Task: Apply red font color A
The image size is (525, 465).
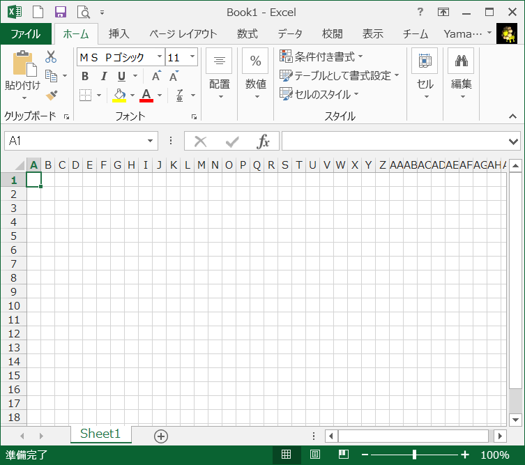Action: click(146, 95)
